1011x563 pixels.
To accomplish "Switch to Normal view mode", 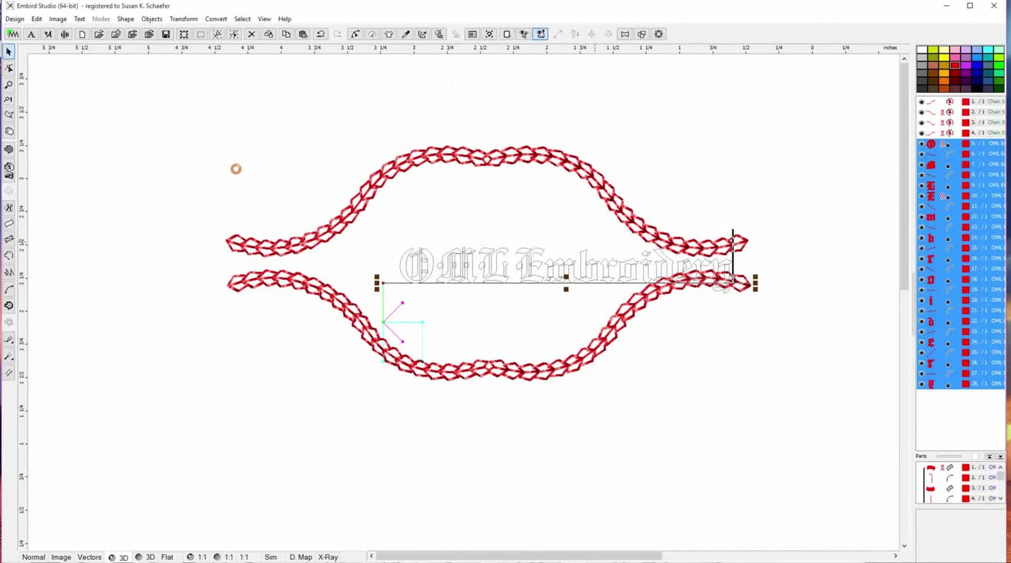I will tap(33, 557).
